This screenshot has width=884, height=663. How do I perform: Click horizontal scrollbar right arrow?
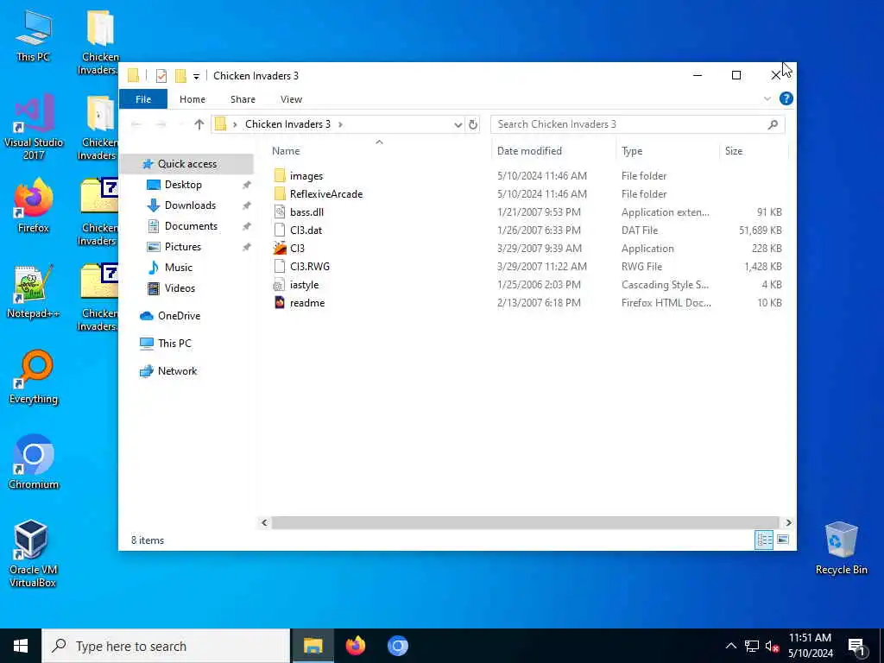click(788, 522)
